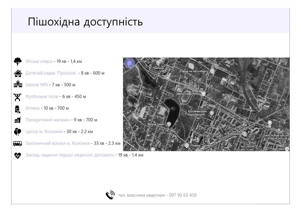Click the Айстра map pin

[287, 149]
